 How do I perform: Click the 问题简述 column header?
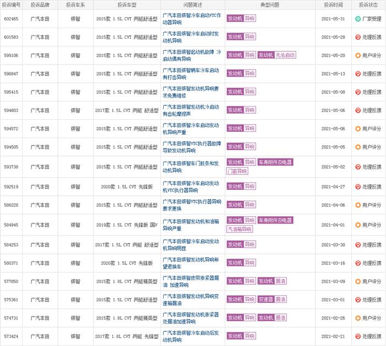pyautogui.click(x=192, y=5)
